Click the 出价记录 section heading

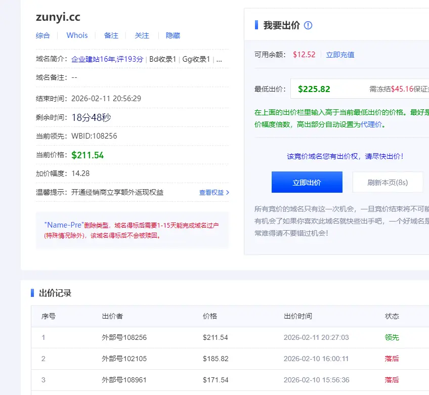(x=55, y=293)
